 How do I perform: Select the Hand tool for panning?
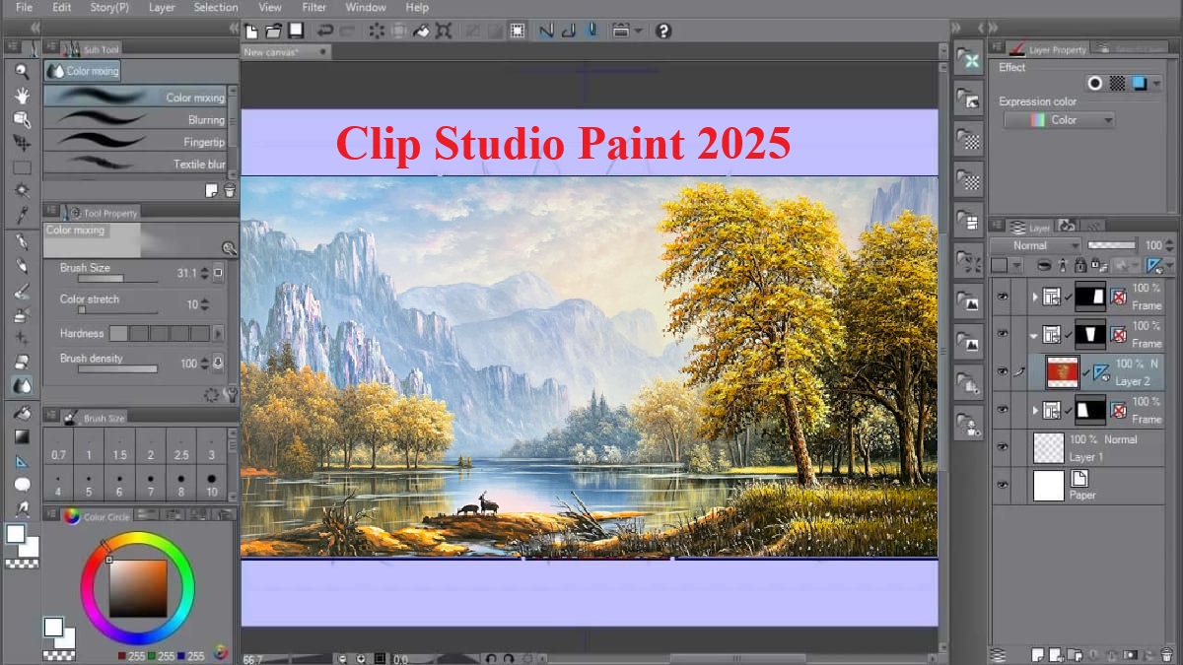point(22,95)
